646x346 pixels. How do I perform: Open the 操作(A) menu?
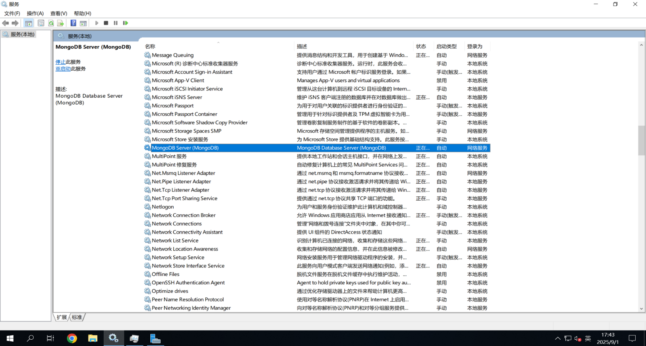[35, 13]
